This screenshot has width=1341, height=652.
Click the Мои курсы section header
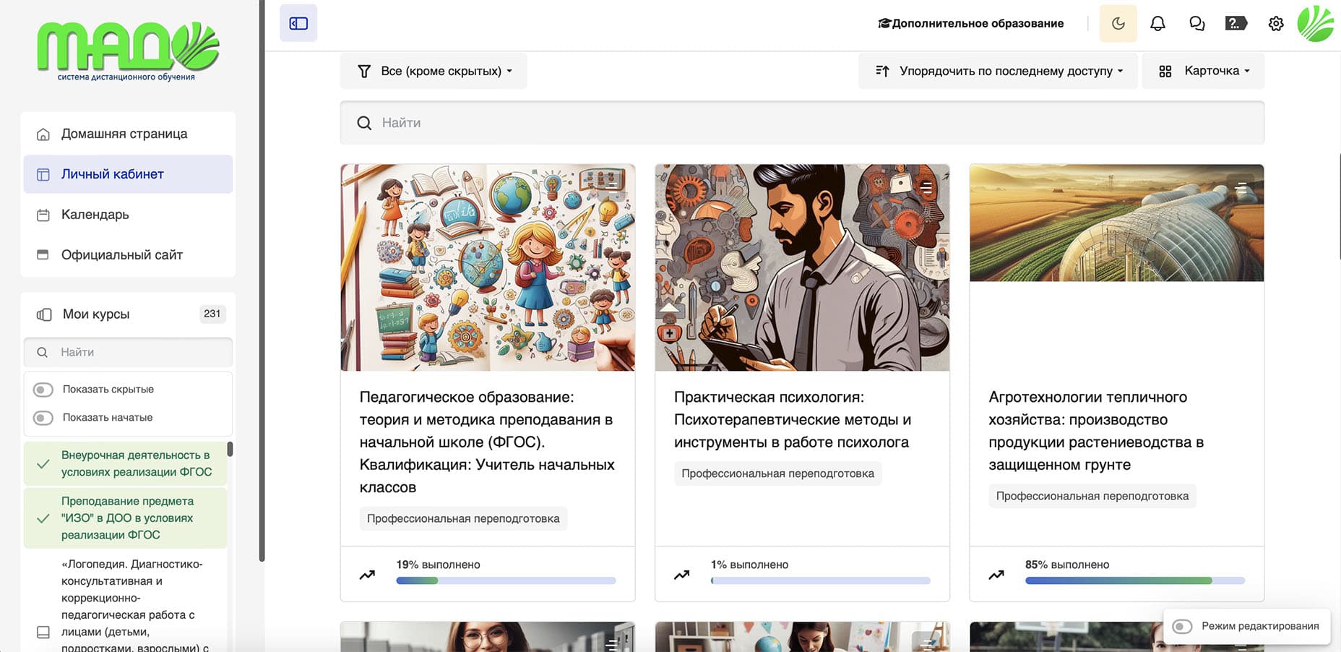(96, 314)
